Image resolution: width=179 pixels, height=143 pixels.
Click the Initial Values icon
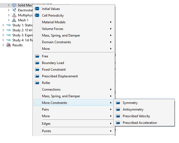click(x=37, y=9)
